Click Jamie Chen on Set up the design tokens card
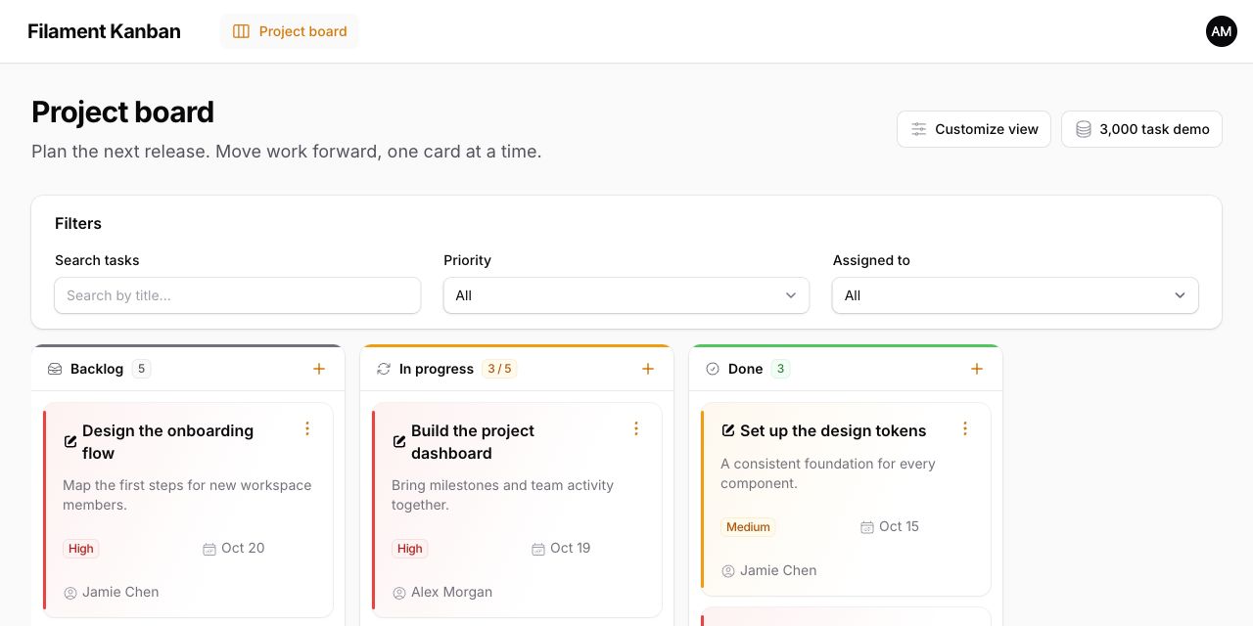Image resolution: width=1253 pixels, height=626 pixels. point(778,570)
